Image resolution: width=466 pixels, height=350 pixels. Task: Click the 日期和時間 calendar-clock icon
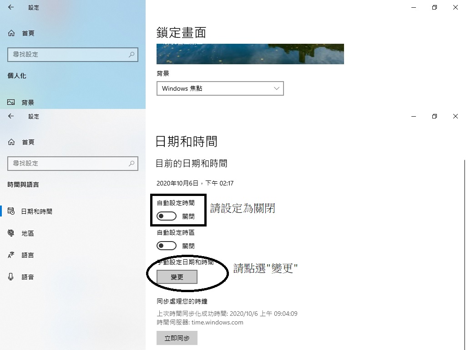click(11, 211)
